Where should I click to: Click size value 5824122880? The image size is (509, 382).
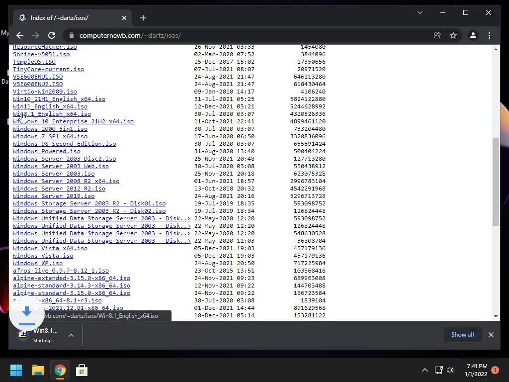[x=308, y=99]
